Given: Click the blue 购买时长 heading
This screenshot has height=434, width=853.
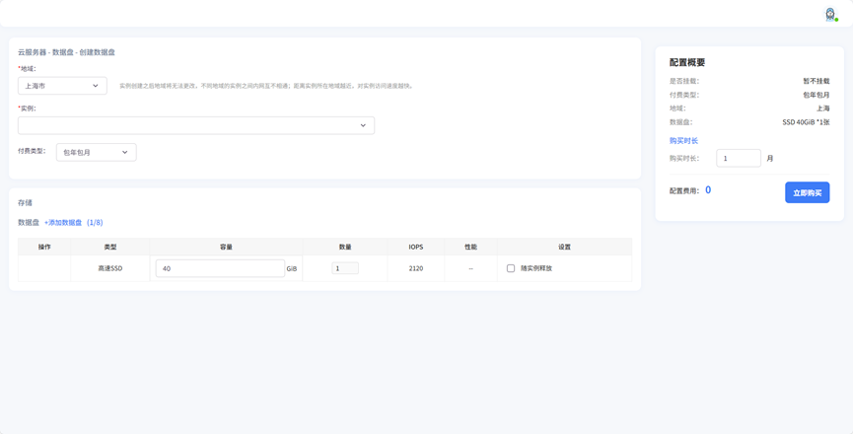Looking at the screenshot, I should pyautogui.click(x=683, y=141).
